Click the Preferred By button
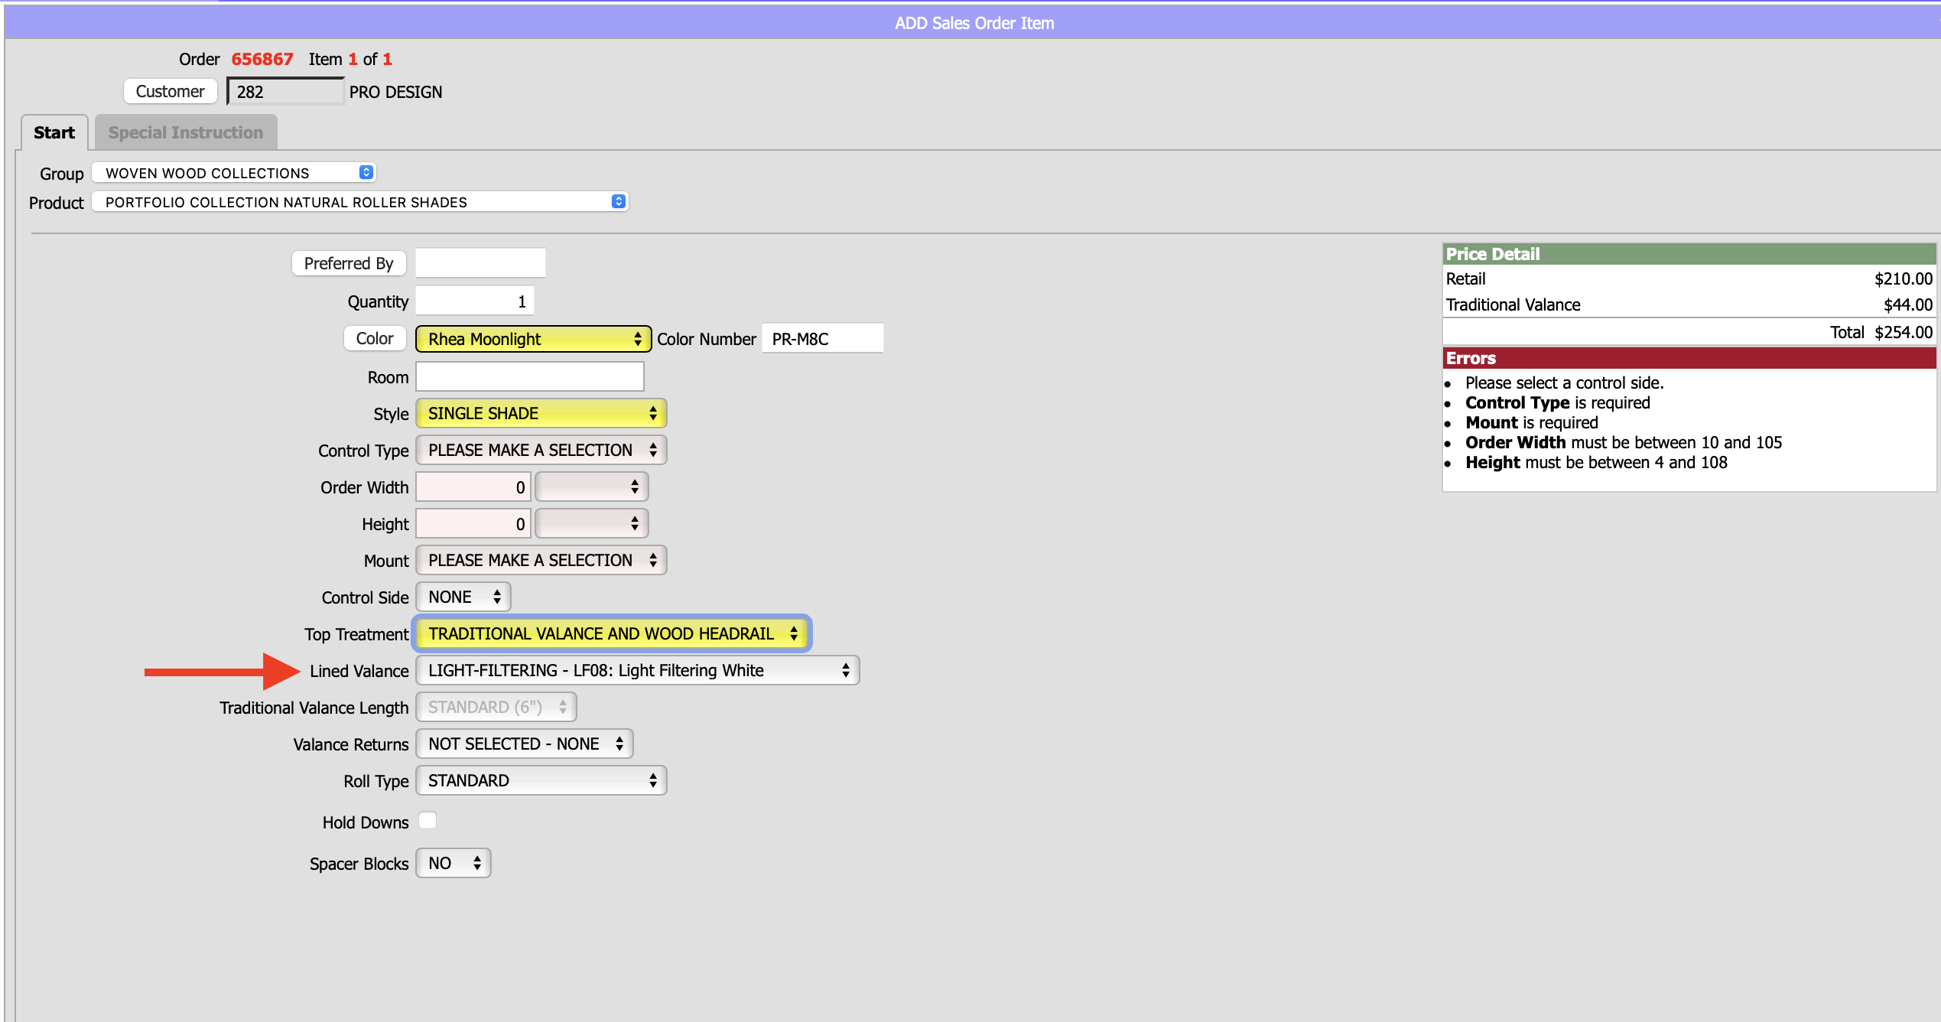Screen dimensions: 1941x1022 tap(349, 263)
